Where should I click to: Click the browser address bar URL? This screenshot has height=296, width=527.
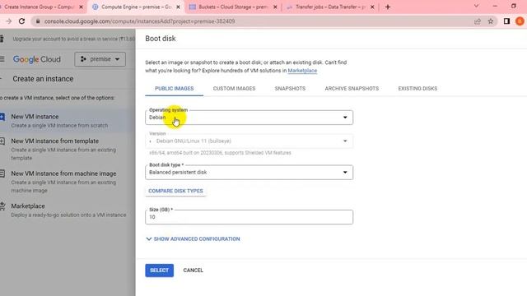[139, 21]
